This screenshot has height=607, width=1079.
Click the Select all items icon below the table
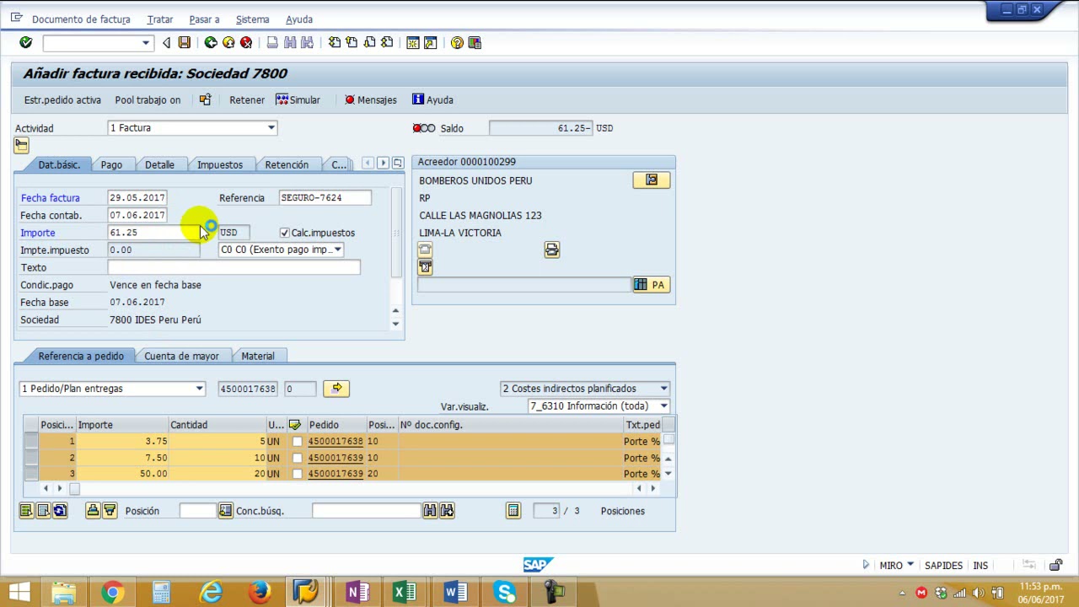pyautogui.click(x=26, y=510)
